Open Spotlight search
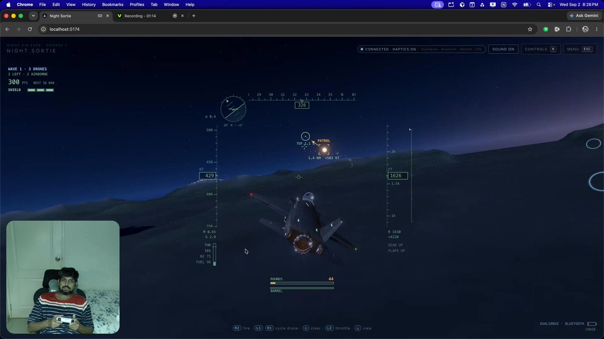The width and height of the screenshot is (604, 339). 539,4
